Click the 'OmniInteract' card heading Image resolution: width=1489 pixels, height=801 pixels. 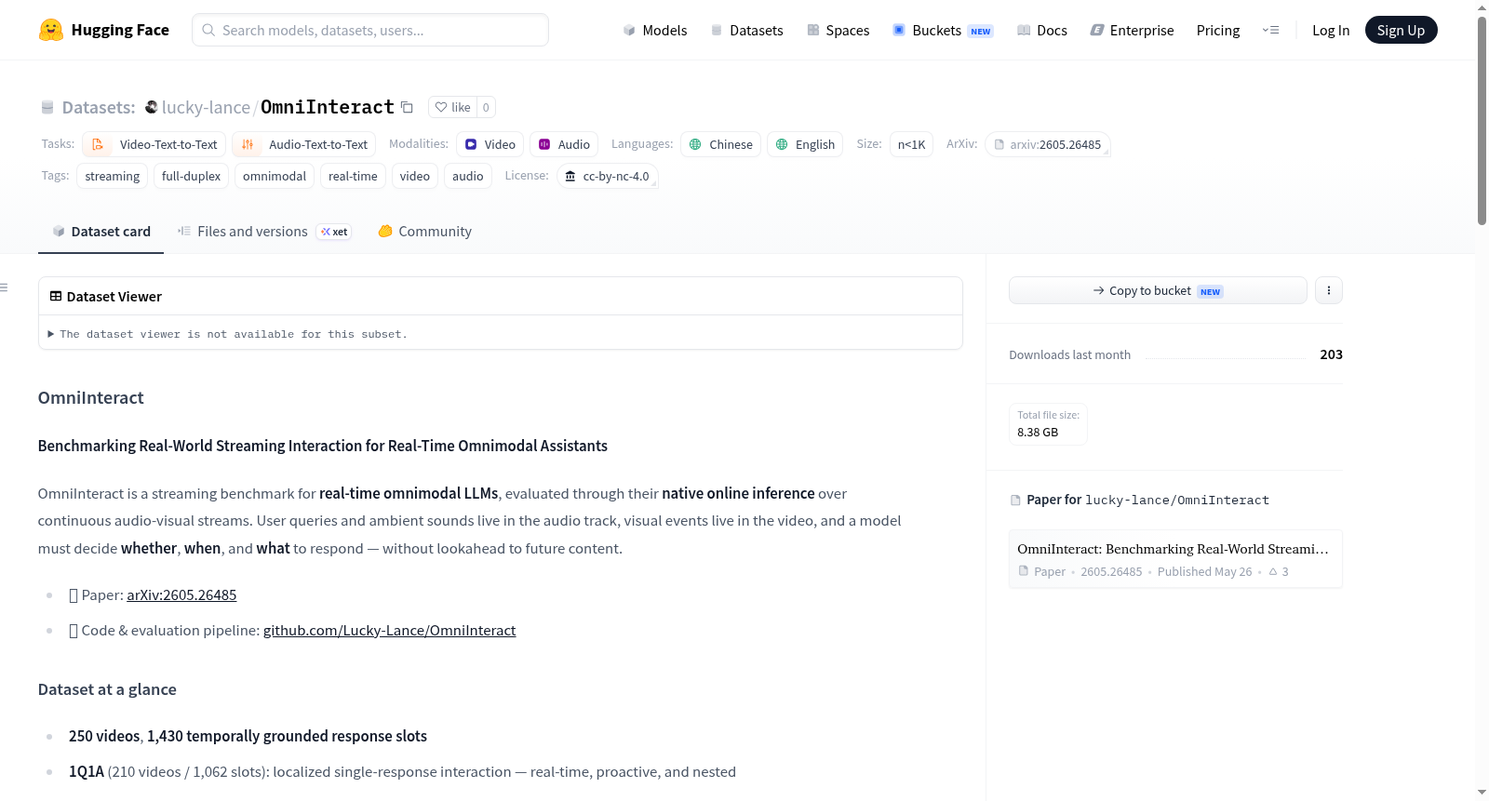tap(91, 397)
